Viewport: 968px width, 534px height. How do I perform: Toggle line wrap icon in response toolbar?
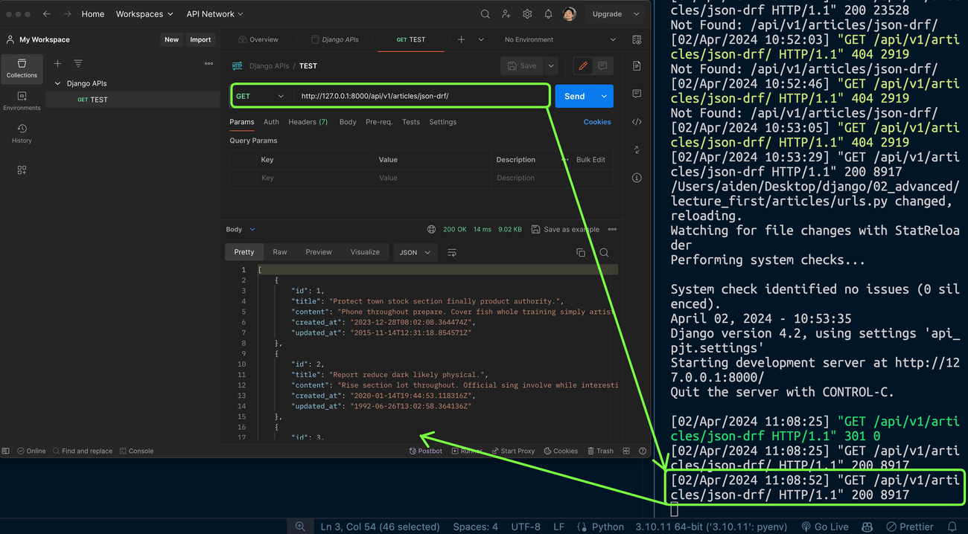pyautogui.click(x=452, y=253)
